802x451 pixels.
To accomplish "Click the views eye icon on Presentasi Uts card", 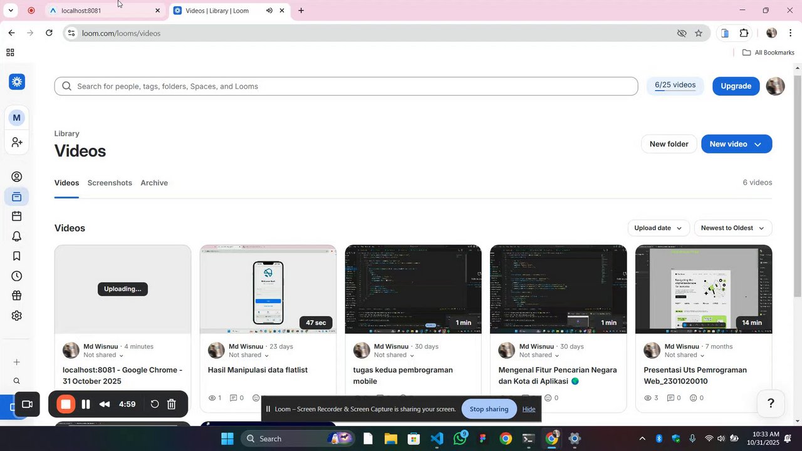I will [x=648, y=398].
